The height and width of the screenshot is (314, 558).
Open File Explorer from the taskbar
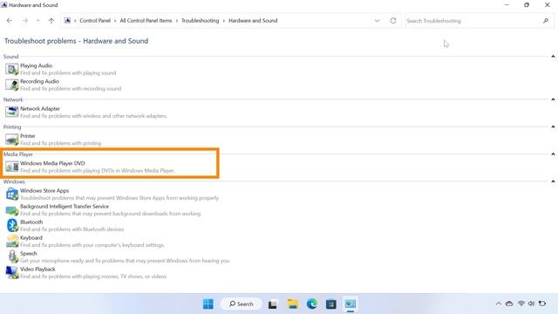coord(293,304)
